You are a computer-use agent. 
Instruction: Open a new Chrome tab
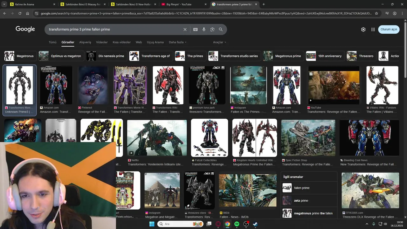click(264, 4)
